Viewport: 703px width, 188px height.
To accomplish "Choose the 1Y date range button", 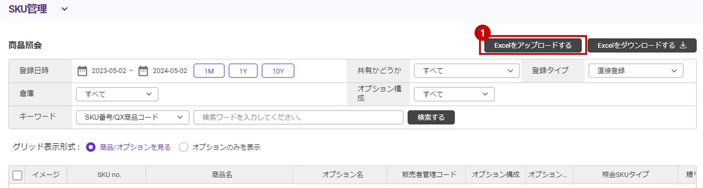I will tap(243, 71).
